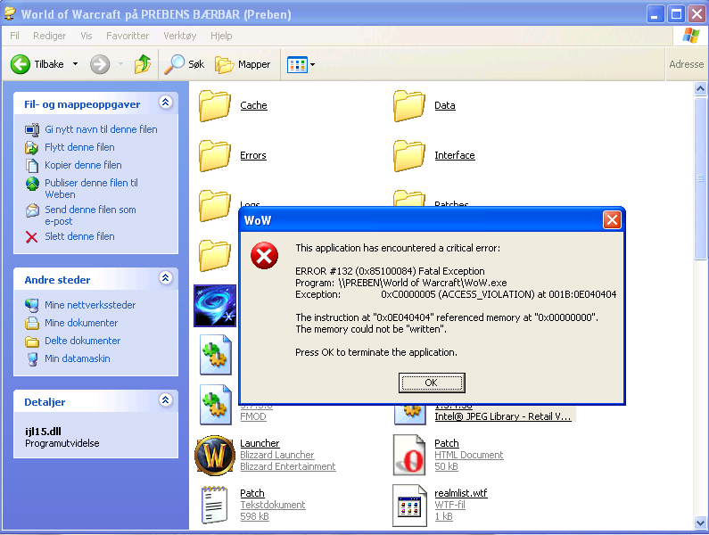Click the Min datamaskin computer icon
The width and height of the screenshot is (709, 535).
coord(32,359)
